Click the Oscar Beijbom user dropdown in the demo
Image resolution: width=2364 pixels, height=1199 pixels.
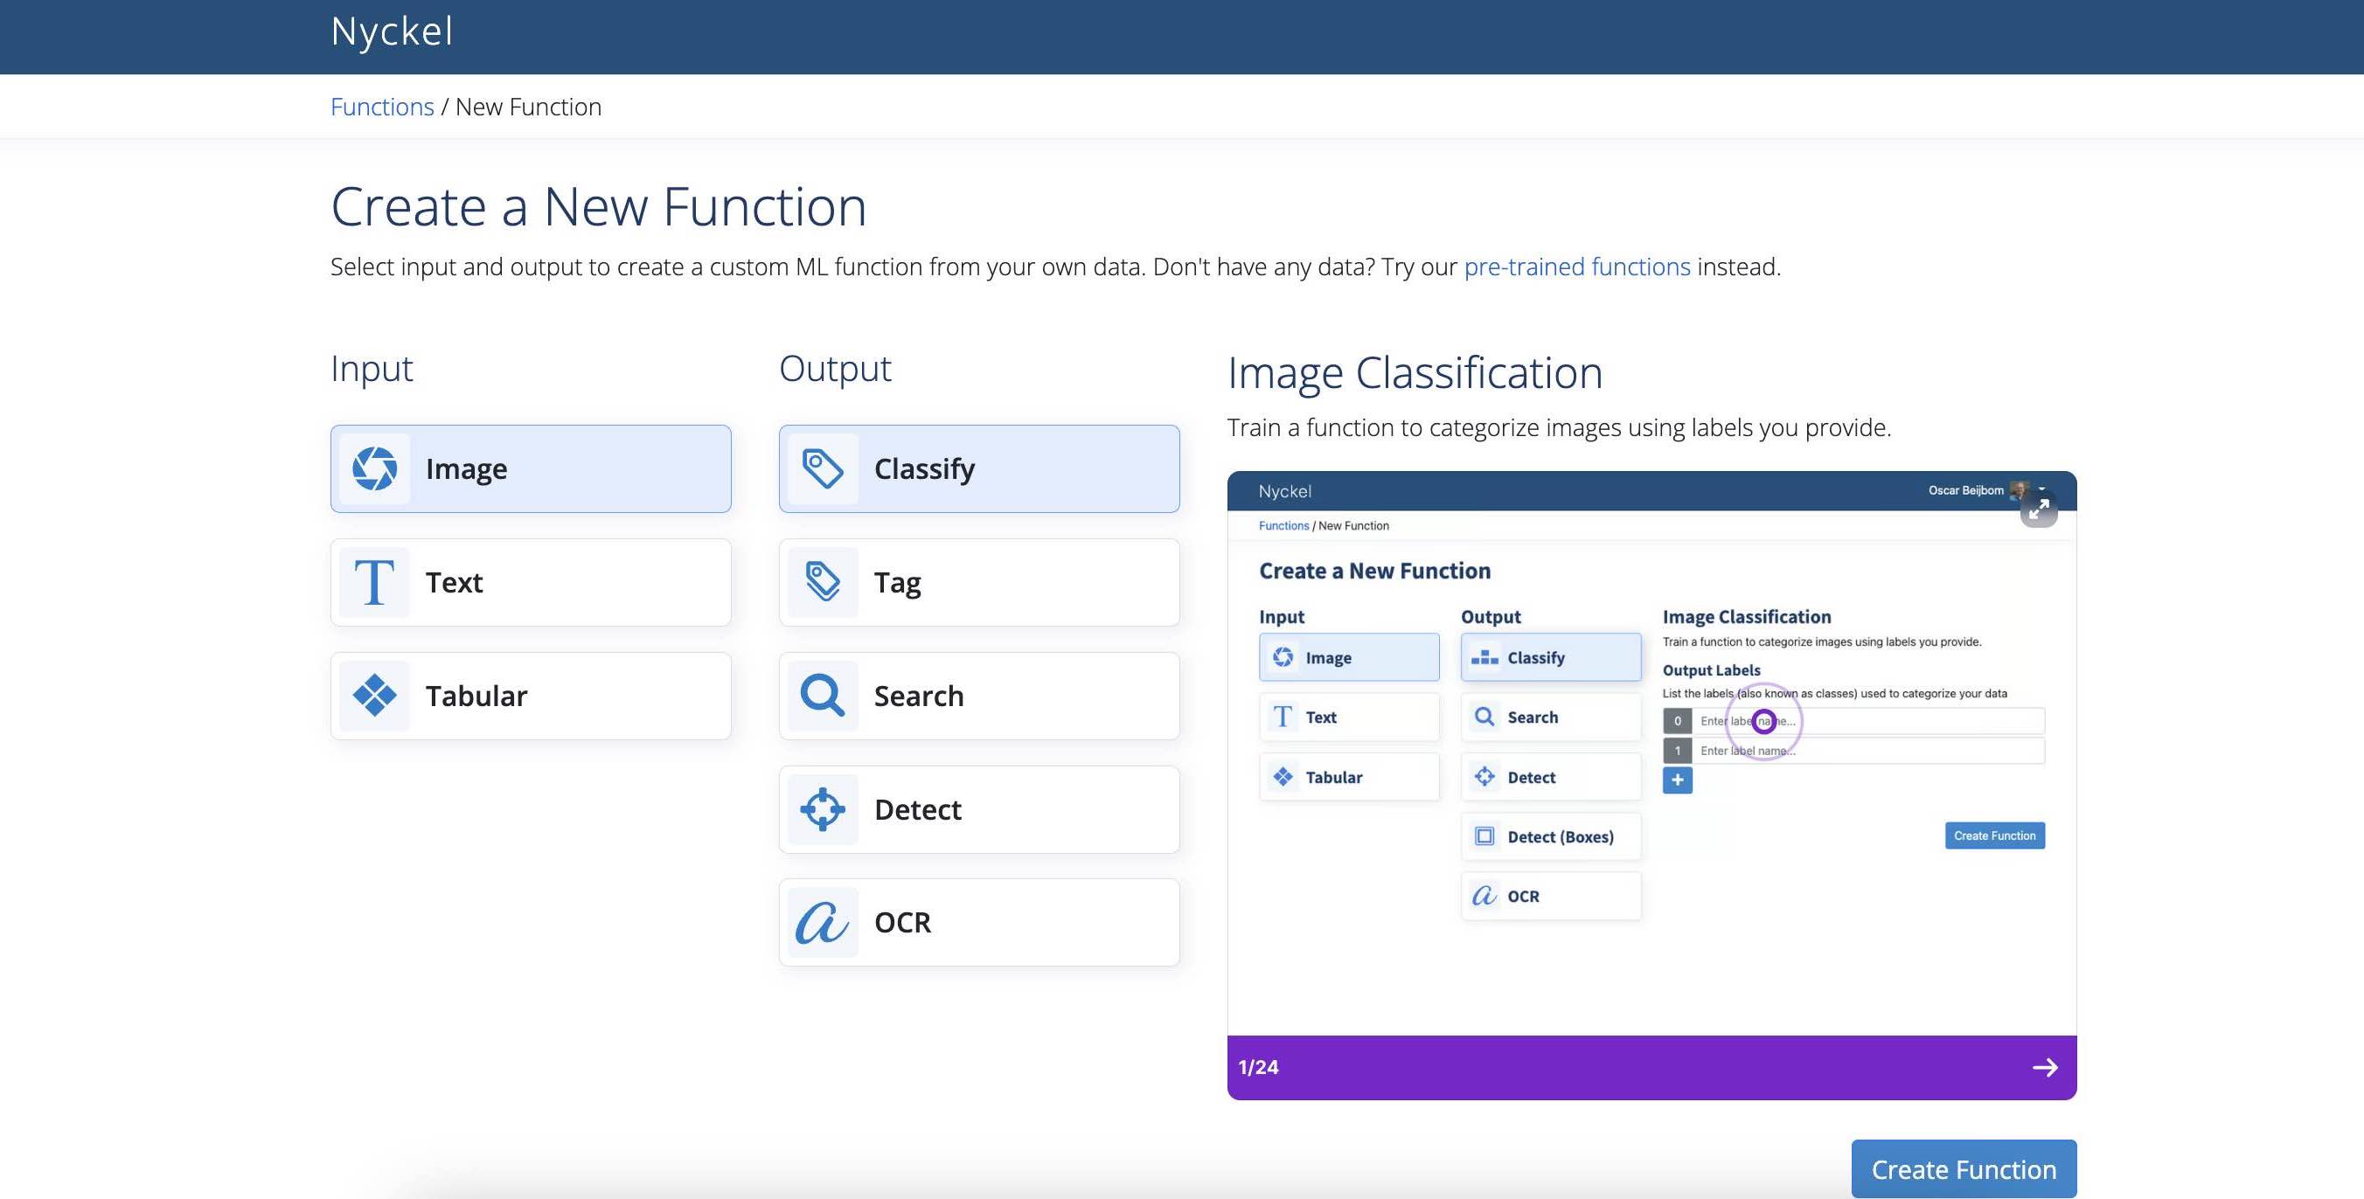point(1987,490)
